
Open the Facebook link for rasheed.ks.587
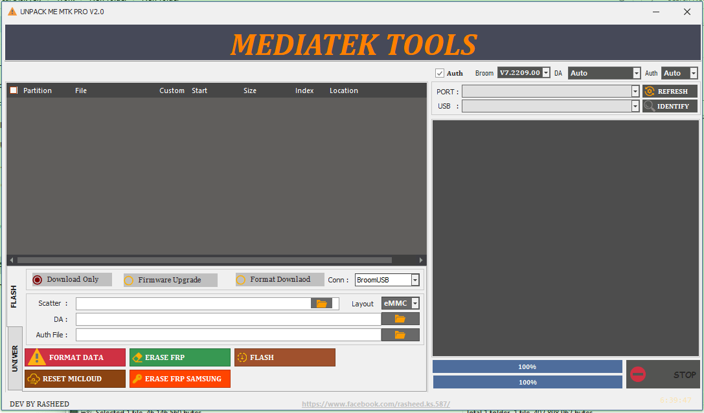pos(376,403)
